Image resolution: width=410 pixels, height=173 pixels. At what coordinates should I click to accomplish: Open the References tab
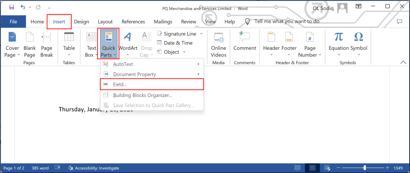(133, 22)
